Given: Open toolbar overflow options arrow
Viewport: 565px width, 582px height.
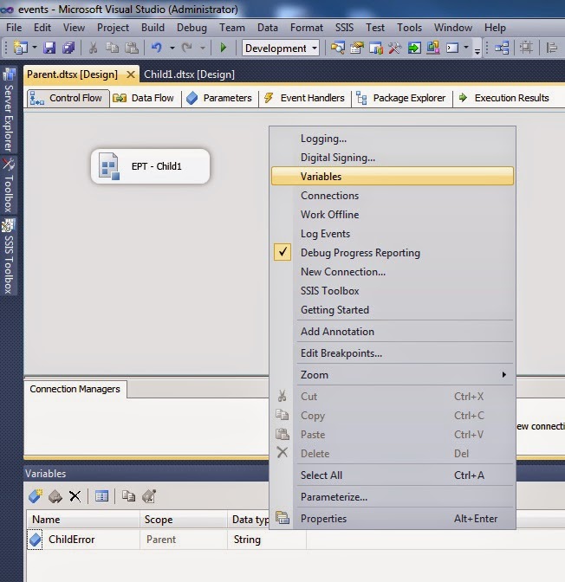Looking at the screenshot, I should (477, 49).
